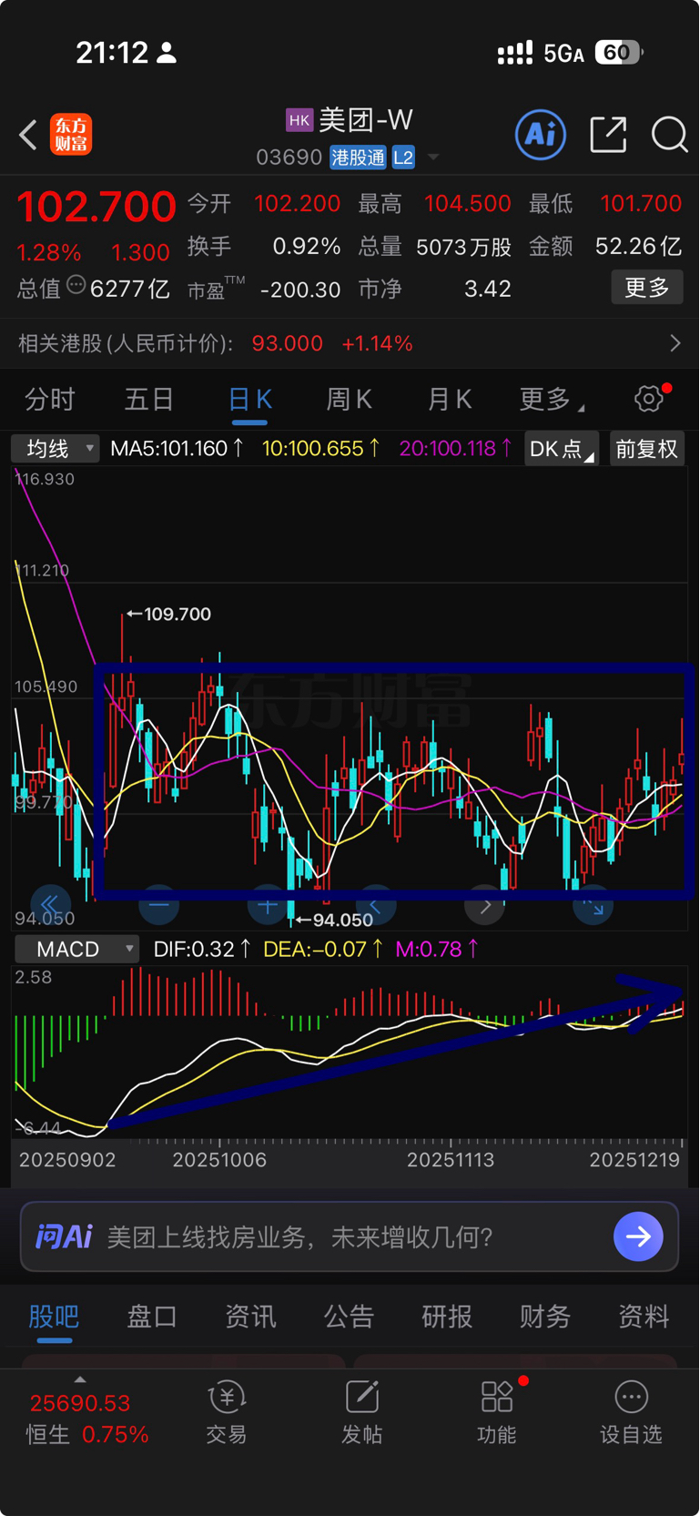Open the search magnifier icon
700x1516 pixels.
669,135
